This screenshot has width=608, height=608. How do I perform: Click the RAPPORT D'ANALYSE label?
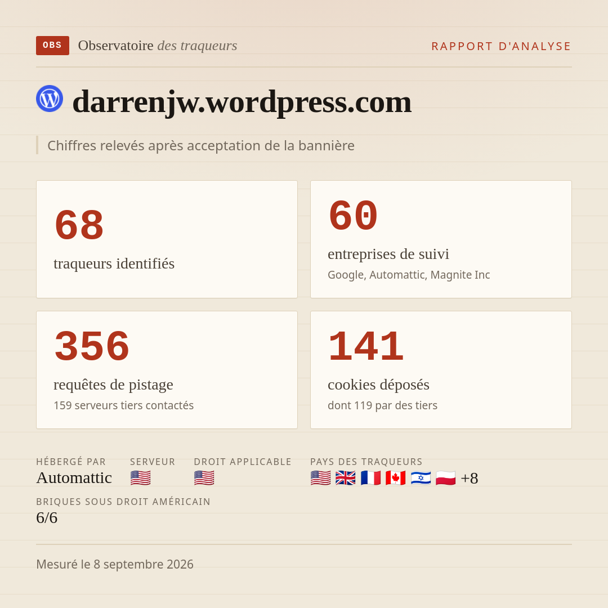(x=502, y=46)
